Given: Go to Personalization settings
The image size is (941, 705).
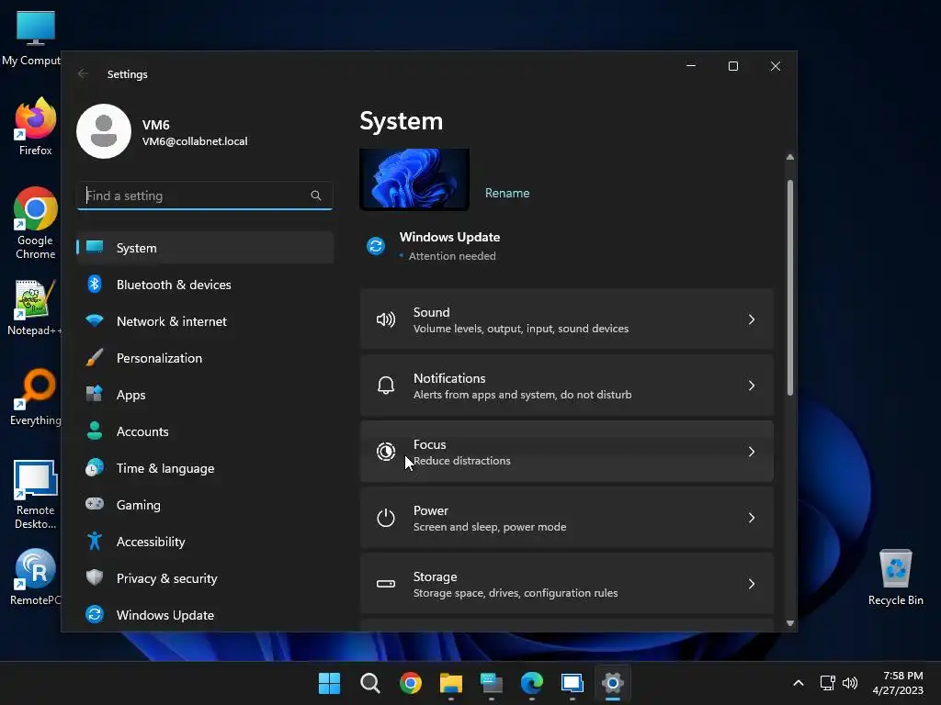Looking at the screenshot, I should pos(205,358).
